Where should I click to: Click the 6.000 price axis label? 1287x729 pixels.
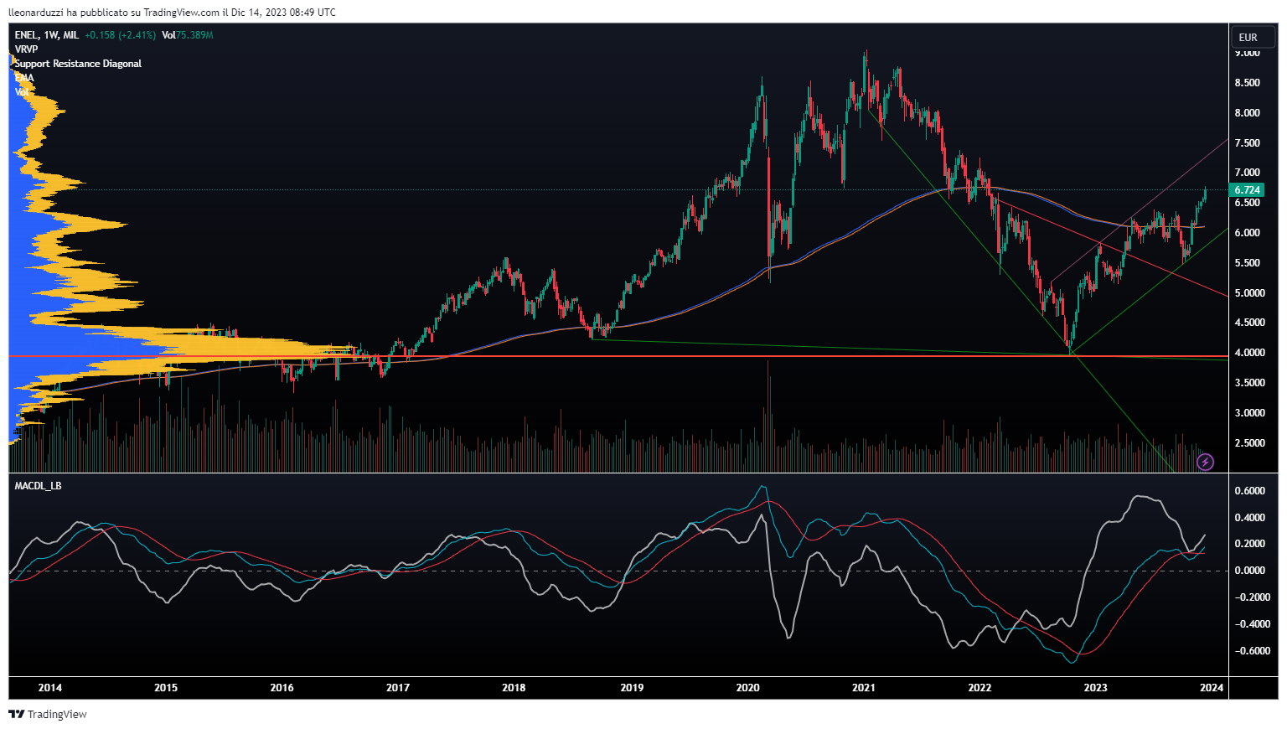[1247, 233]
